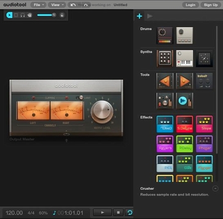Toggle the Limit switch on master output
This screenshot has height=219, width=223.
click(x=79, y=98)
